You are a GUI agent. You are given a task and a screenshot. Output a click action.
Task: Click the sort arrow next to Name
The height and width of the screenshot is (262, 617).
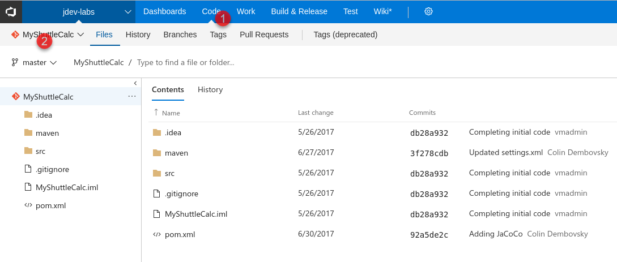coord(156,113)
